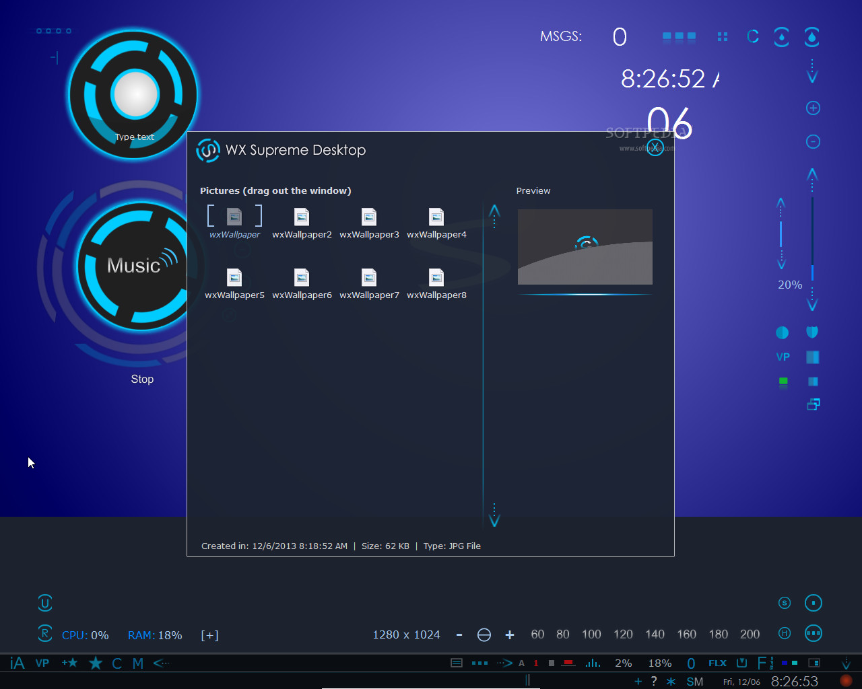Toggle the green square indicator
862x689 pixels.
[x=783, y=382]
